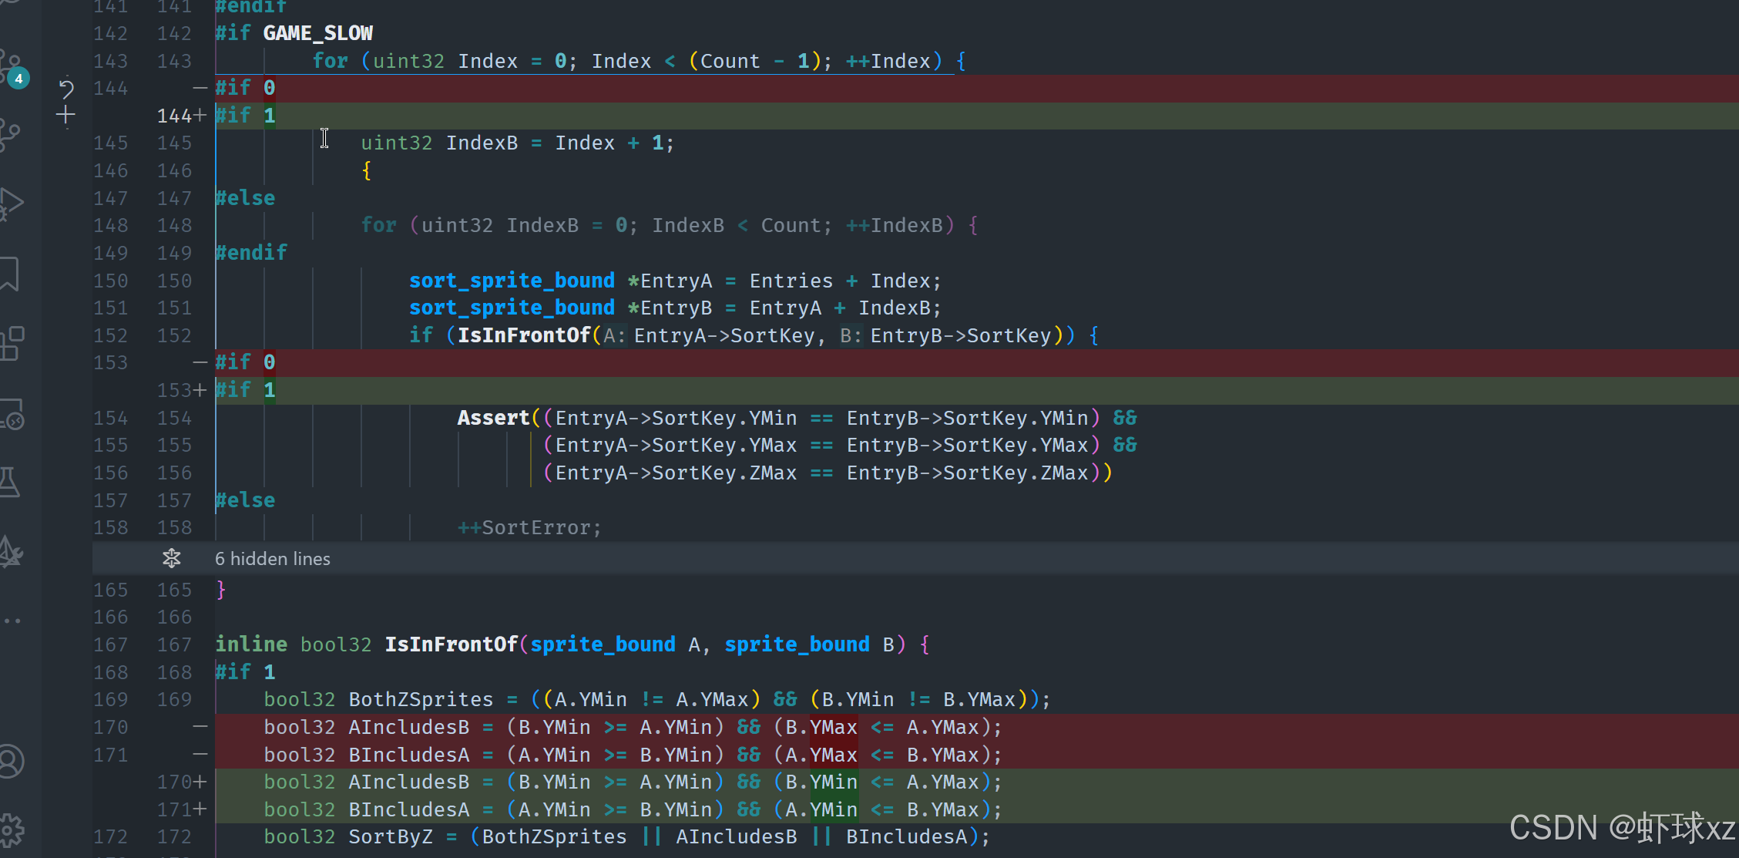Click the GAME_SLOW macro on line 142

pyautogui.click(x=317, y=33)
